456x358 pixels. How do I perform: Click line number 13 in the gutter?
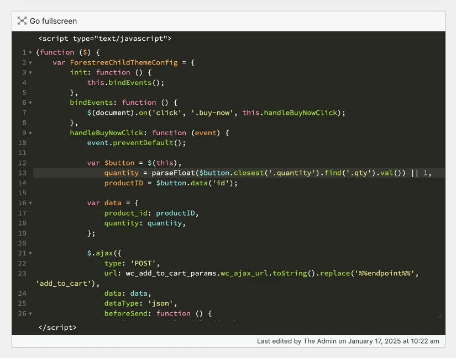(22, 173)
